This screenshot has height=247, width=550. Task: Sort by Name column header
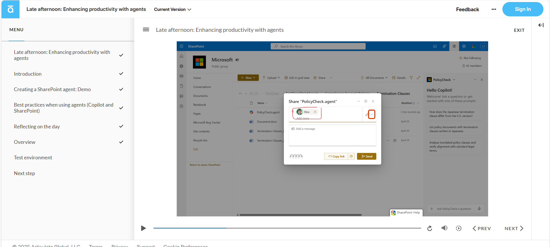pyautogui.click(x=262, y=103)
